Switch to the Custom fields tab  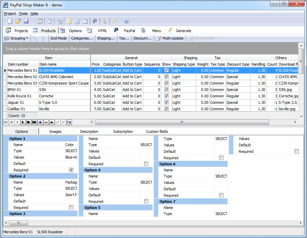157,132
